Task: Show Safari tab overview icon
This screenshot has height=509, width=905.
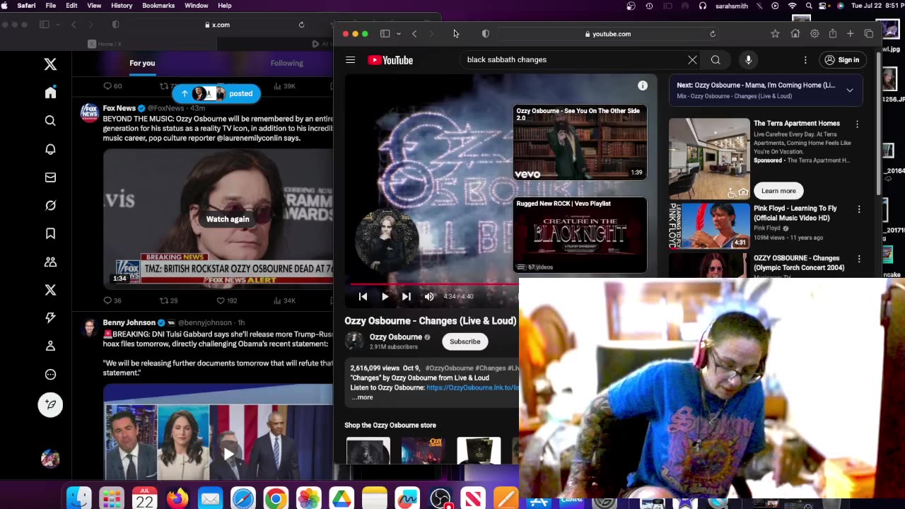Action: pos(869,34)
